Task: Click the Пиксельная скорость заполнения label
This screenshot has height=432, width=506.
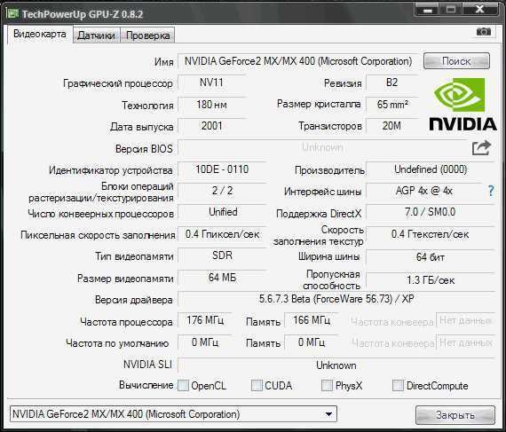Action: (98, 235)
